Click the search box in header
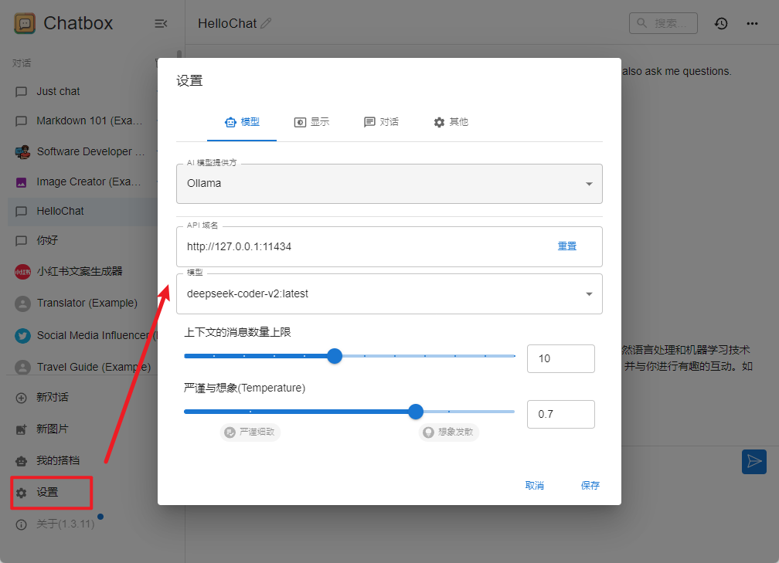The height and width of the screenshot is (563, 779). pos(663,23)
